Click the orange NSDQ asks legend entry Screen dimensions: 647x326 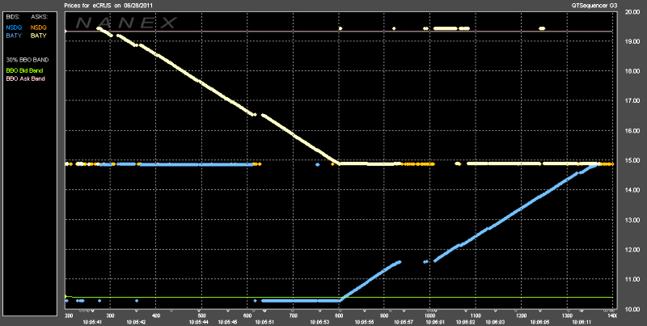[x=39, y=28]
